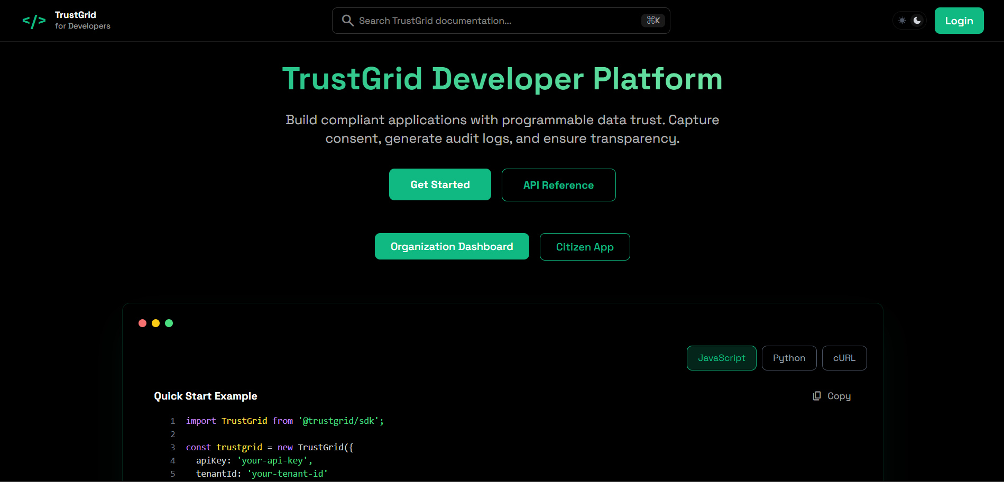Click the ⌘K keyboard shortcut badge
Image resolution: width=1004 pixels, height=482 pixels.
pos(653,21)
